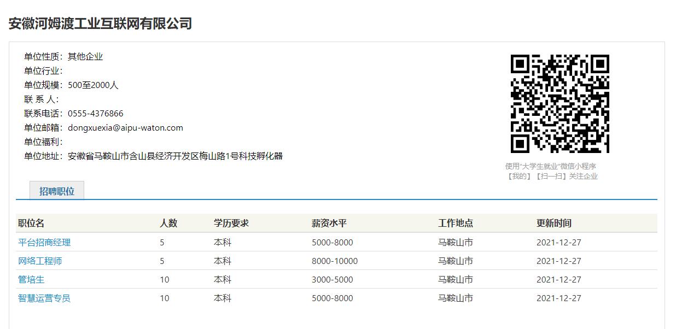Click the 更新时间 column header
676x329 pixels.
[554, 223]
